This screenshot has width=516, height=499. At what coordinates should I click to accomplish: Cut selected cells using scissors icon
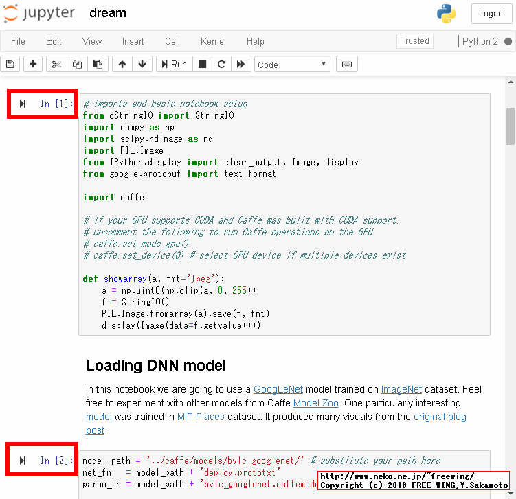(x=56, y=65)
